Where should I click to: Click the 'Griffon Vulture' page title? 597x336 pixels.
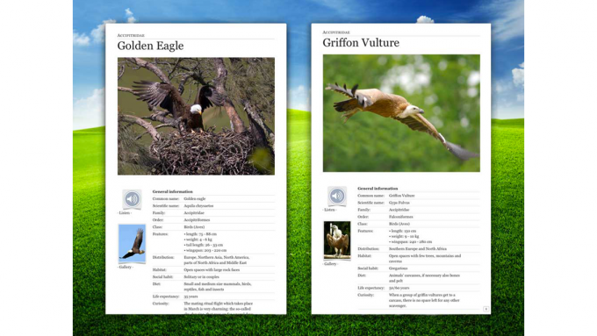(361, 43)
